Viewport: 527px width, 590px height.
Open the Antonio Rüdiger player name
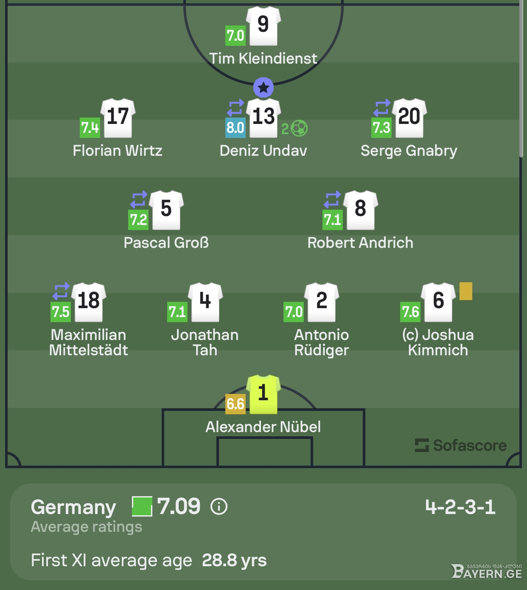click(x=322, y=343)
